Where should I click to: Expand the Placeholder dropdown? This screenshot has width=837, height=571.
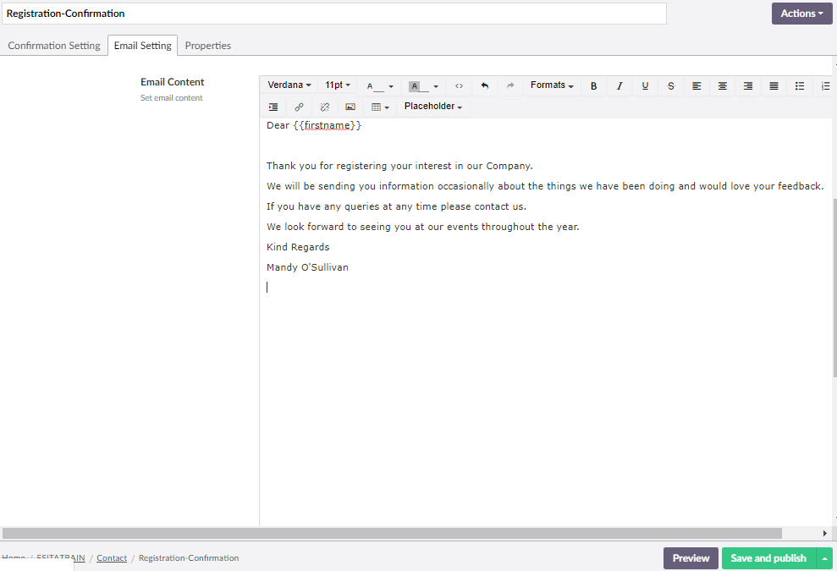coord(432,107)
